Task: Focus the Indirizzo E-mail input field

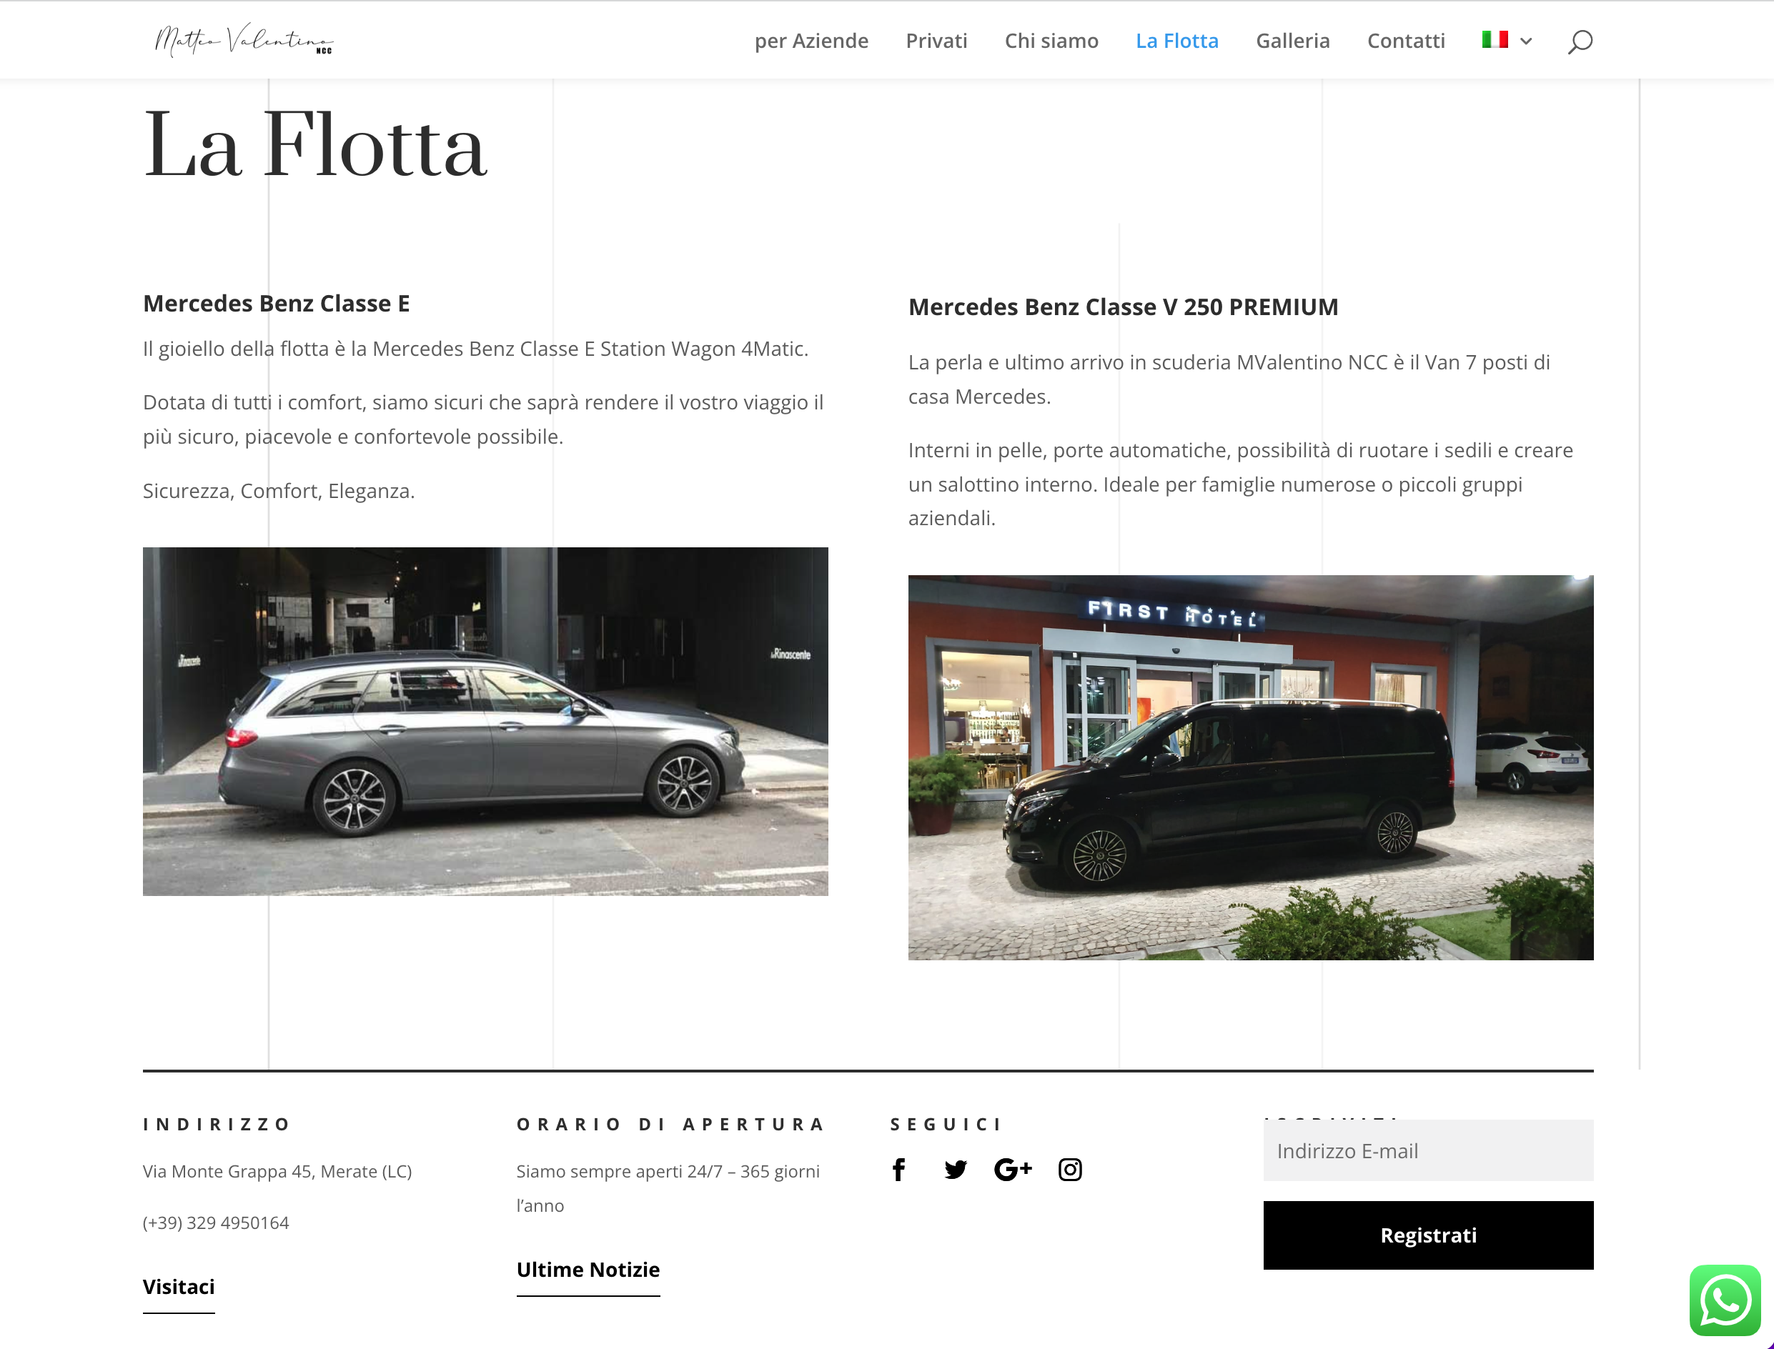Action: pyautogui.click(x=1428, y=1150)
